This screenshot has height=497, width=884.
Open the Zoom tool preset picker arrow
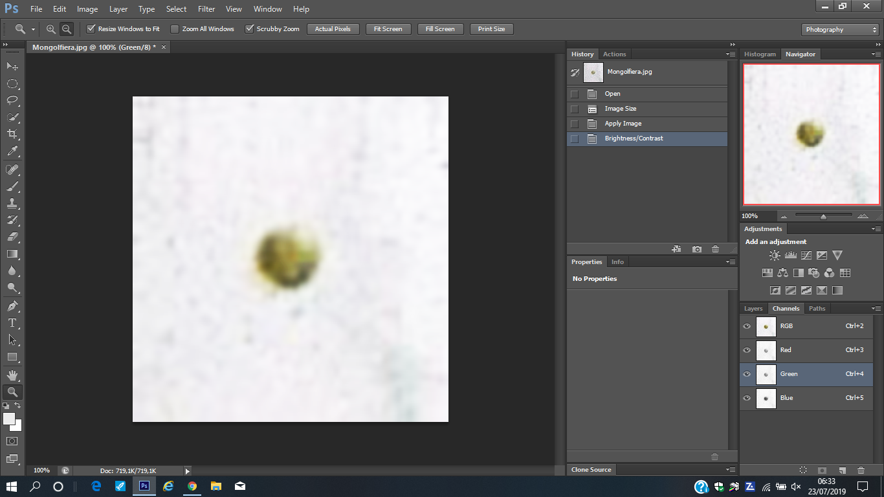[33, 30]
